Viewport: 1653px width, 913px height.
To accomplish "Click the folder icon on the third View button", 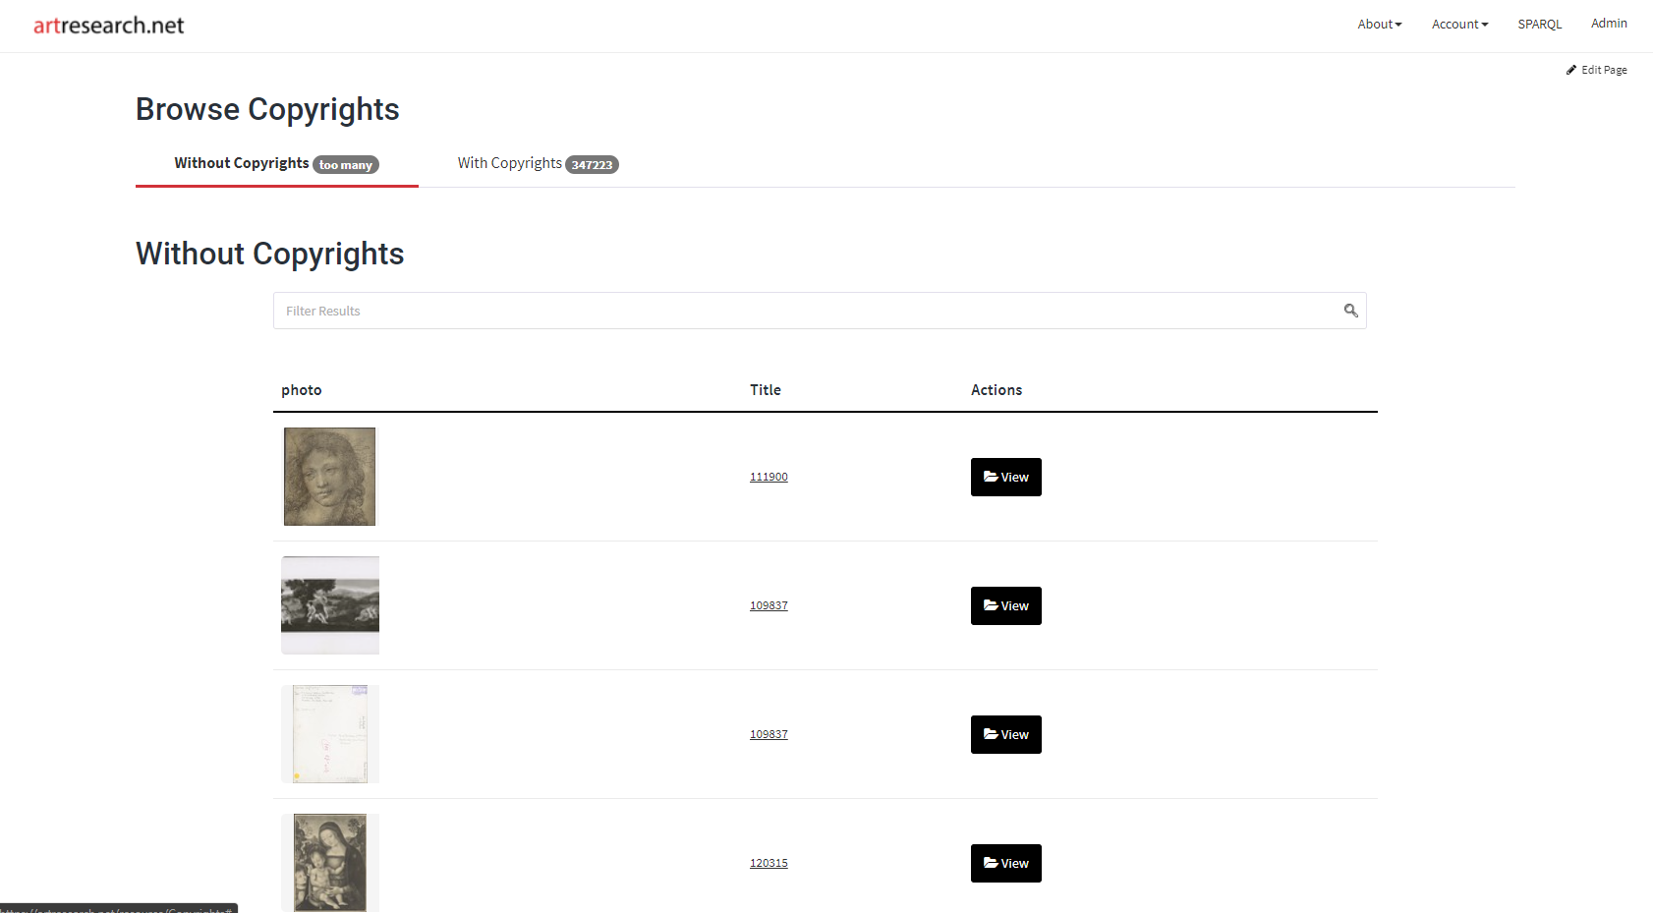I will (x=991, y=734).
